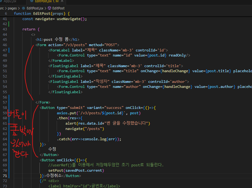This screenshot has width=252, height=188.
Task: Click value={post.id} on line 48
Action: [x=150, y=55]
